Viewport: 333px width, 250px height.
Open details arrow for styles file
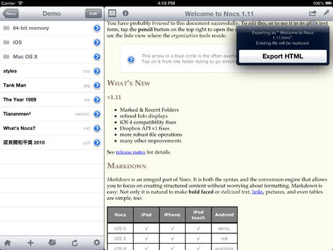pyautogui.click(x=97, y=72)
